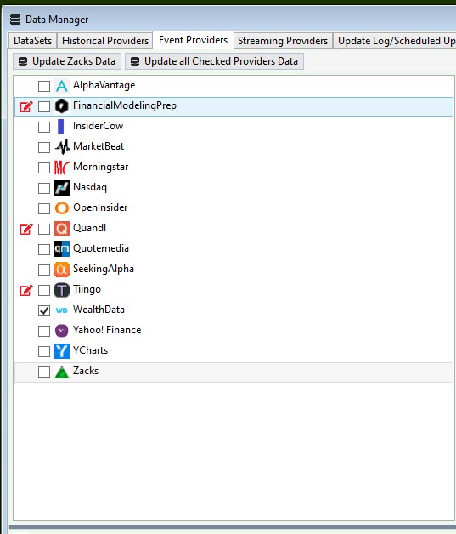This screenshot has height=534, width=456.
Task: Enable the Tiingo checkbox
Action: point(44,291)
